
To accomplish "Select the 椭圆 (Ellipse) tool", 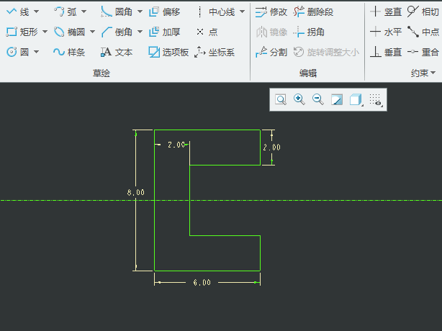I will pyautogui.click(x=69, y=32).
